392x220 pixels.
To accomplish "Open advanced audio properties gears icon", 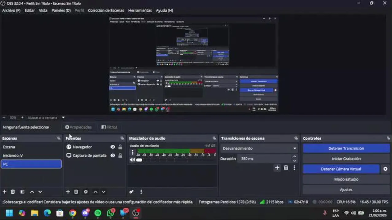I will click(x=131, y=192).
